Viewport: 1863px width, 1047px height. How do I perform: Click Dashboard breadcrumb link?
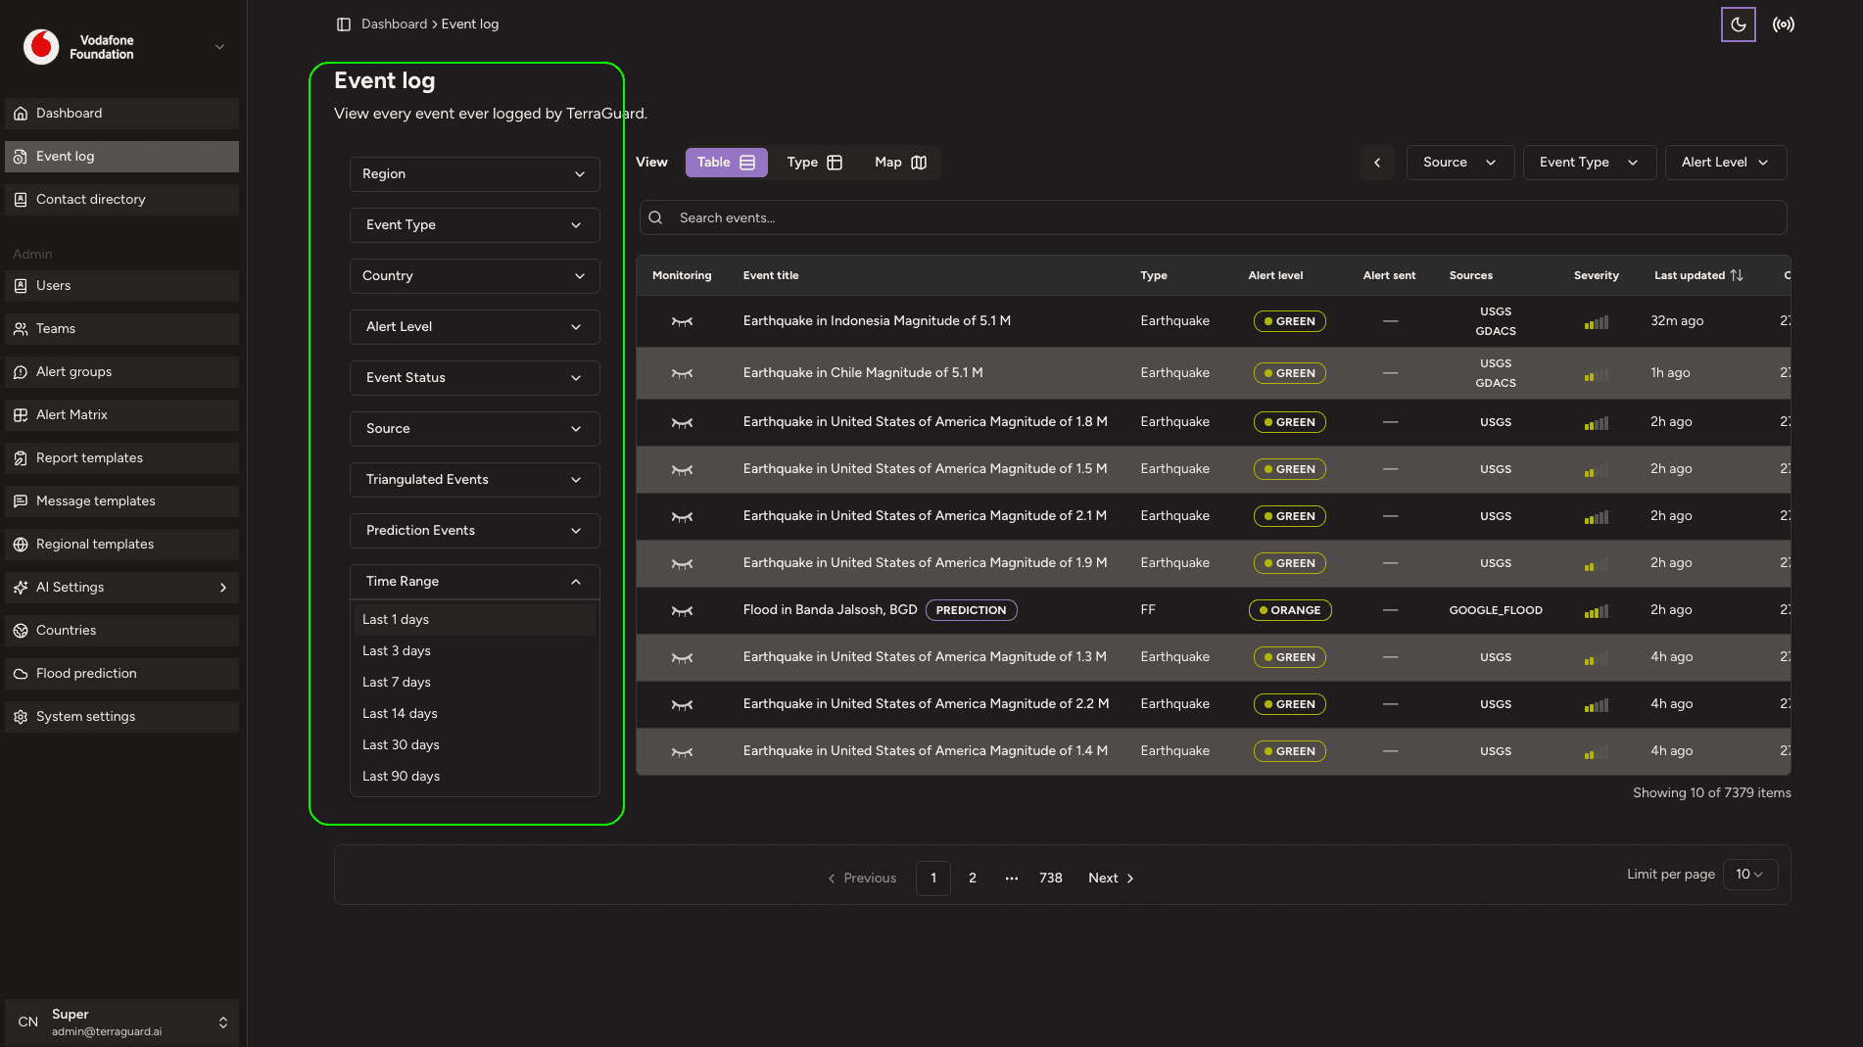(394, 24)
